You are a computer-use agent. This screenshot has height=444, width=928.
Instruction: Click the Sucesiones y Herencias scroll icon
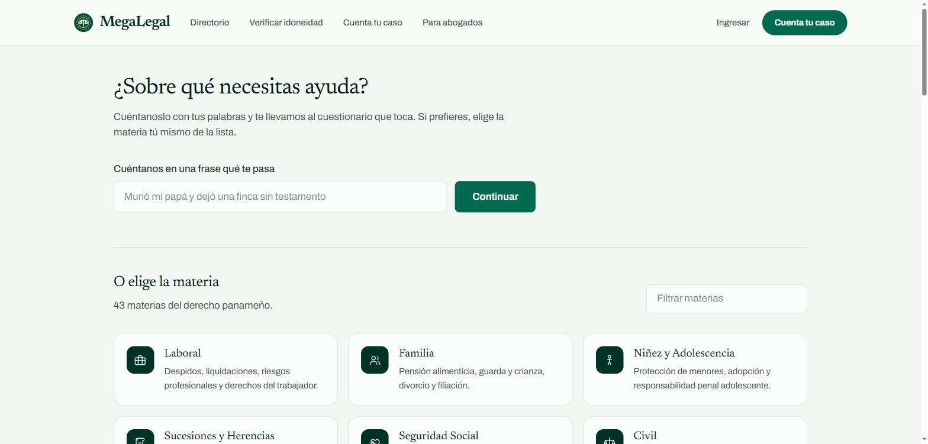tap(140, 437)
